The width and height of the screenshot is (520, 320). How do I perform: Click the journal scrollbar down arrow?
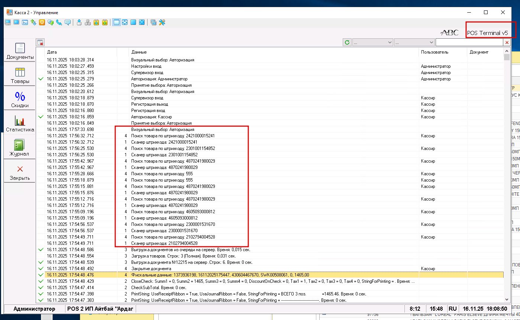507,299
